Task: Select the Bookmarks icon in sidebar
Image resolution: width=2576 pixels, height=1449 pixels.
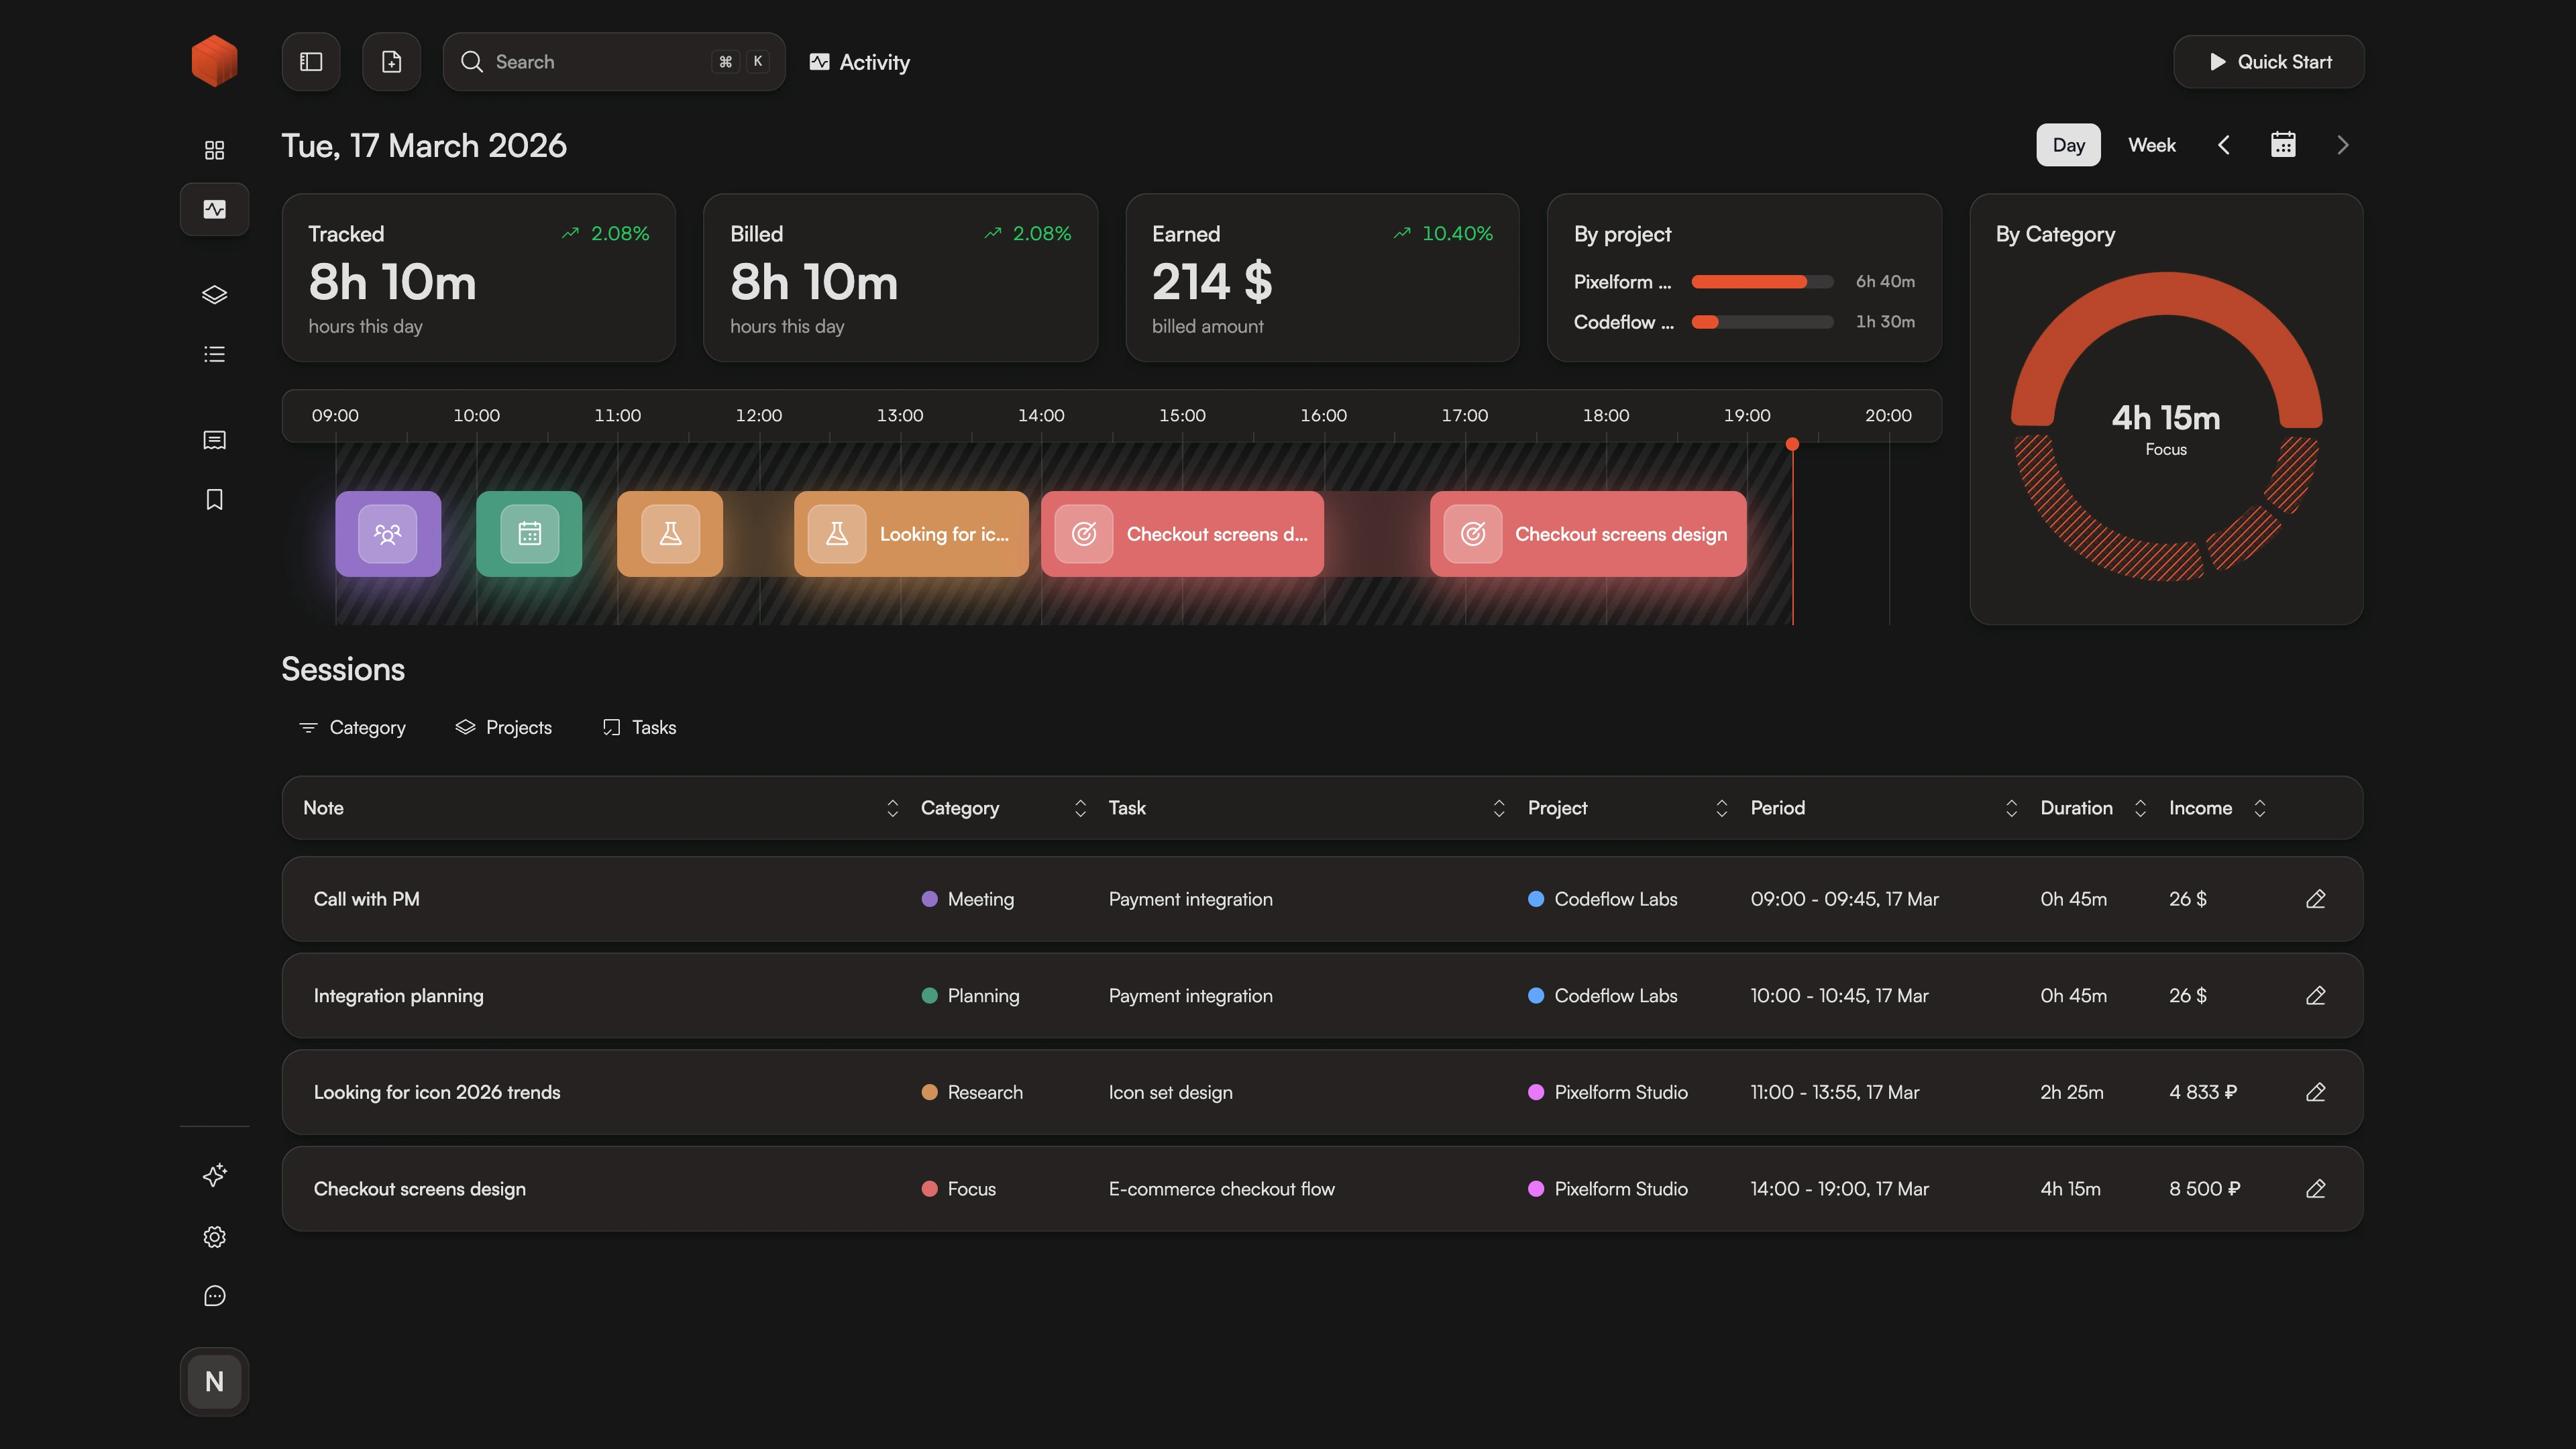Action: coord(214,499)
